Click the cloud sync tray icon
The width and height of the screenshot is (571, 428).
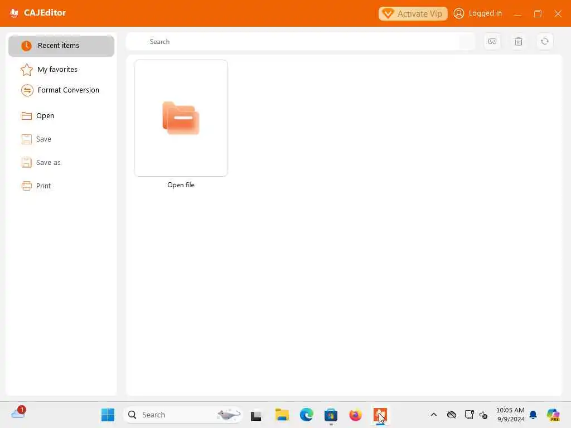[x=452, y=415]
